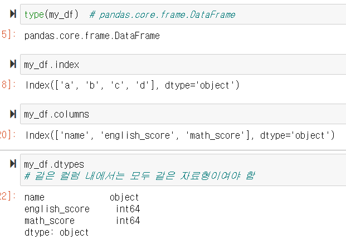Click the 'name object' output row

82,197
